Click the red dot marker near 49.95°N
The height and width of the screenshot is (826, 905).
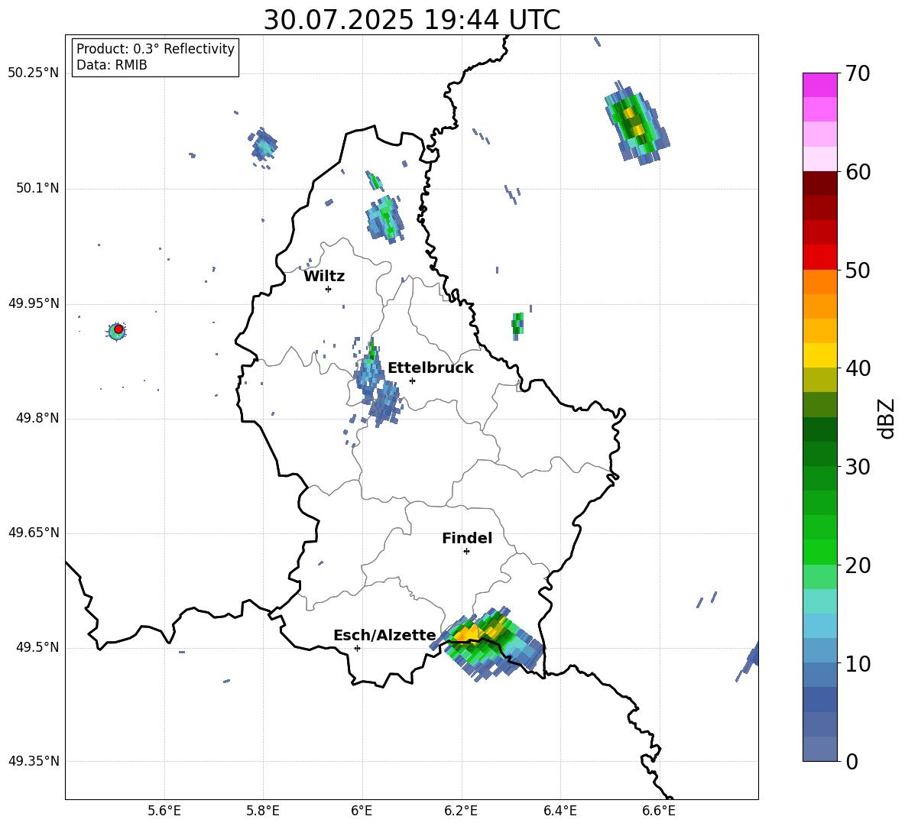[x=118, y=329]
